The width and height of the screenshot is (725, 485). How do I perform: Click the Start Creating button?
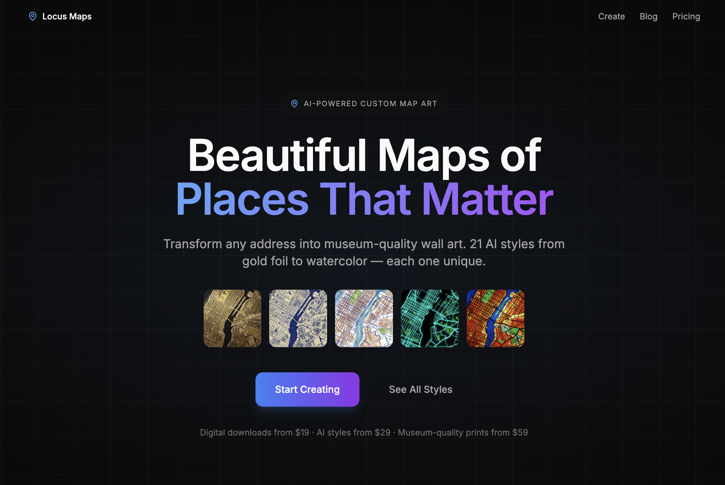point(307,389)
